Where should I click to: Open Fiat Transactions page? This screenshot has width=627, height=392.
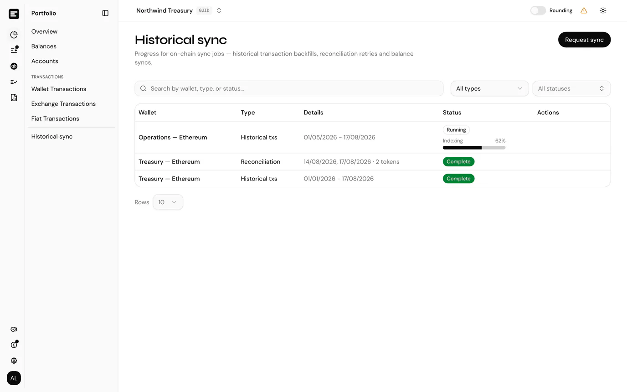55,119
